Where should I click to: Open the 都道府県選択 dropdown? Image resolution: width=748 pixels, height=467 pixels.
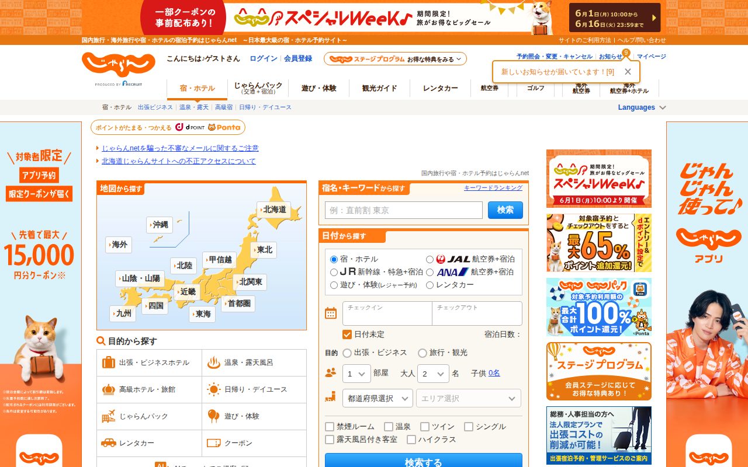click(x=378, y=398)
